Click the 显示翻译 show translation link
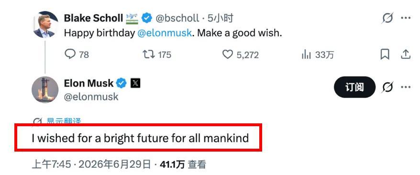The height and width of the screenshot is (175, 420). coord(64,121)
